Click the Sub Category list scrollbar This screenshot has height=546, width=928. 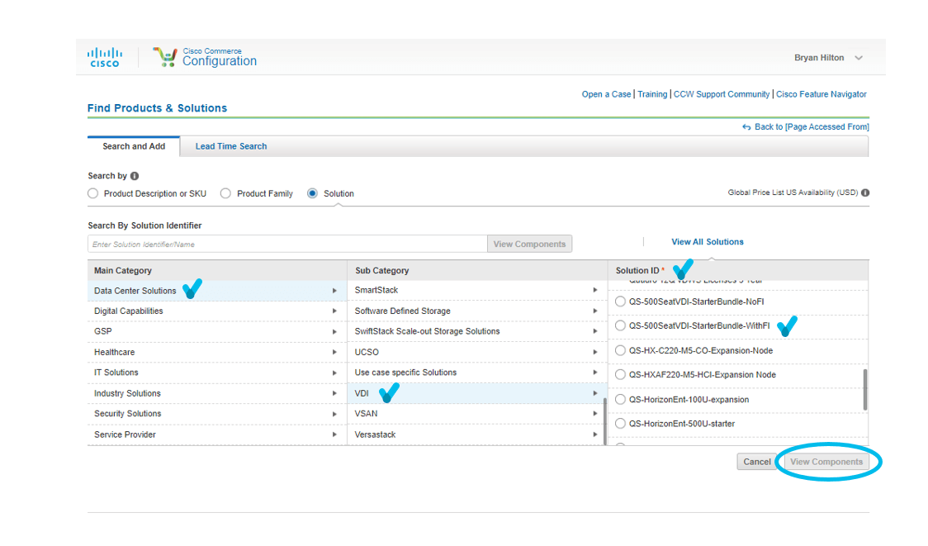point(605,420)
